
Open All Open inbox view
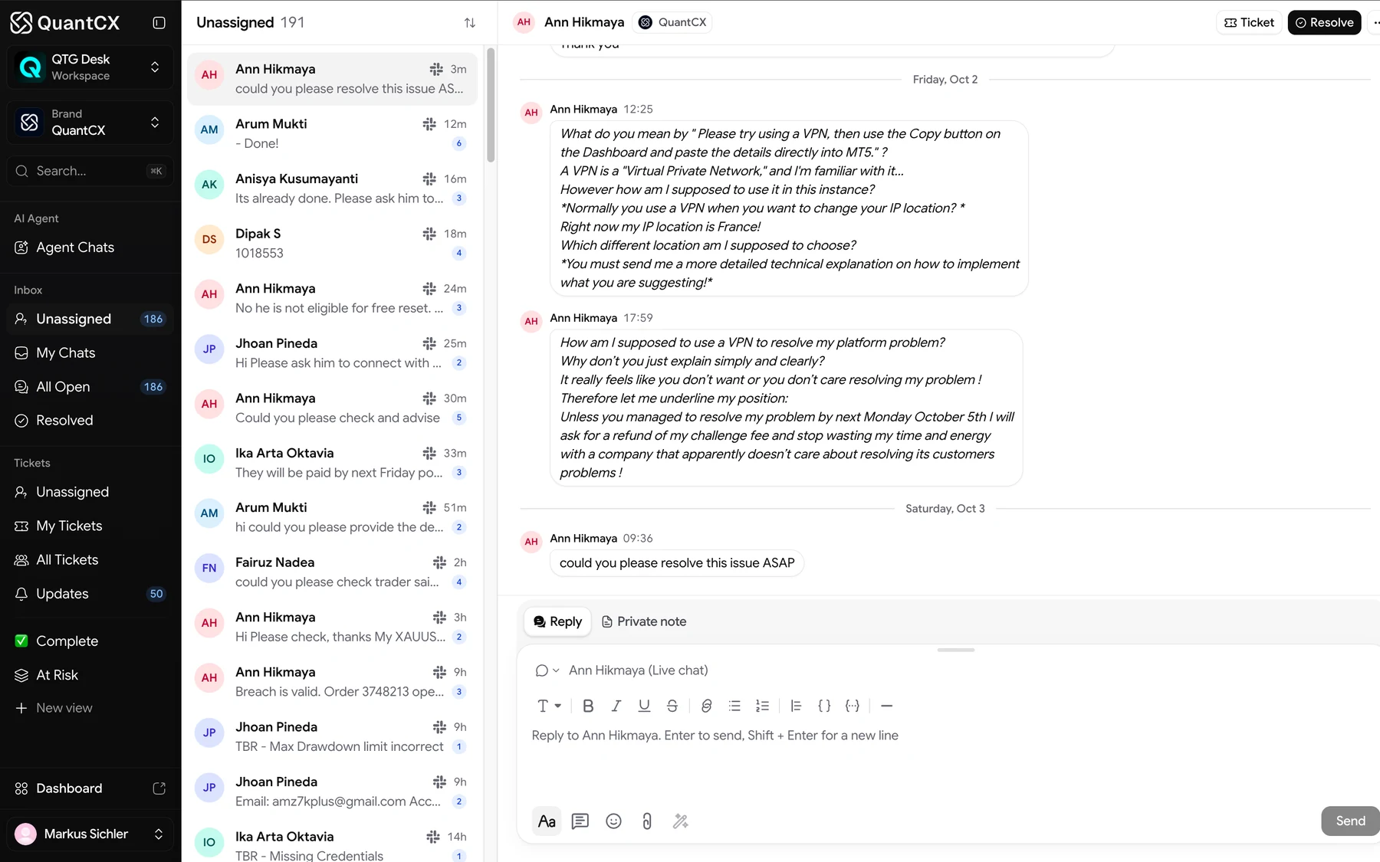click(90, 387)
